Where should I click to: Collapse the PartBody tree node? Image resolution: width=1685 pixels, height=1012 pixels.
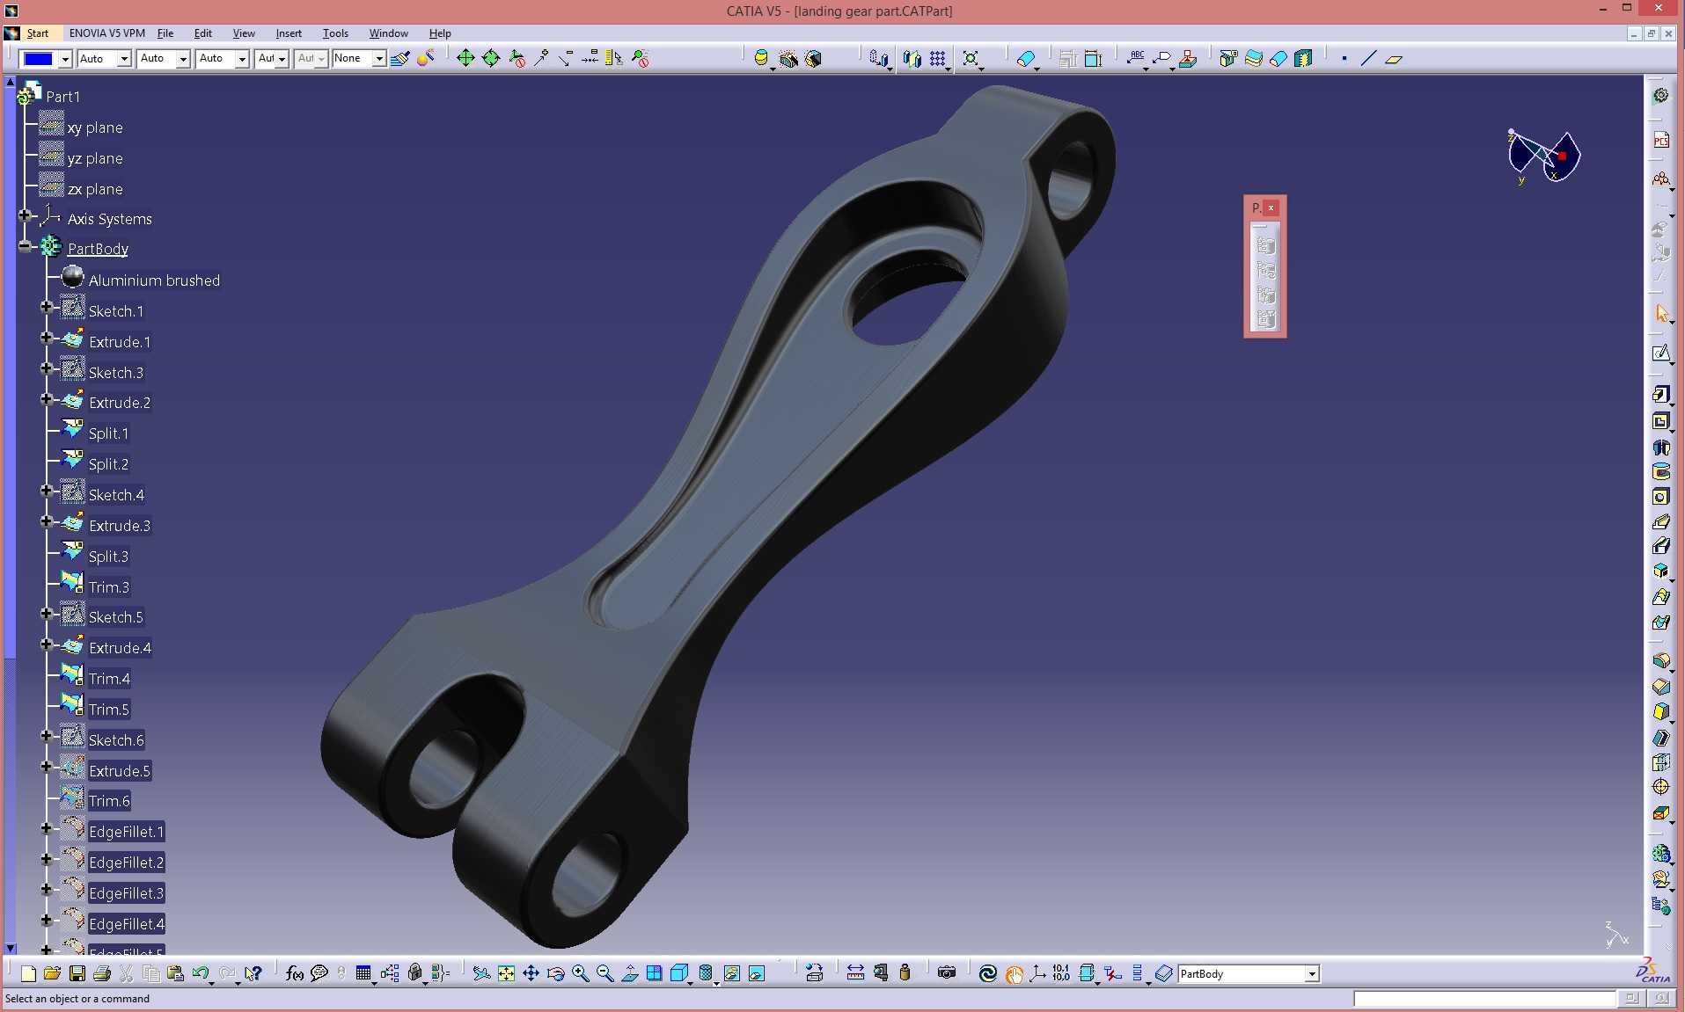click(x=25, y=246)
